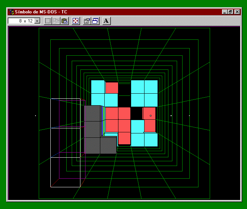The height and width of the screenshot is (209, 247).
Task: Open the font size dropdown arrow
Action: click(x=37, y=21)
